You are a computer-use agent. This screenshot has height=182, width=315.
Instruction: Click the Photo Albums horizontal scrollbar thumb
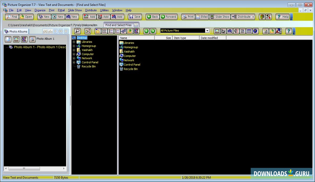click(24, 168)
